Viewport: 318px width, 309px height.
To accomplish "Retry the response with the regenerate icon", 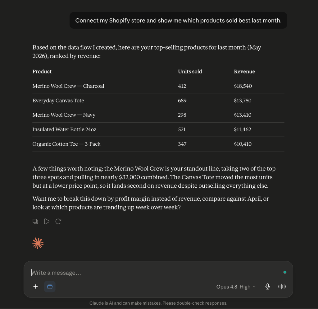I will (58, 221).
